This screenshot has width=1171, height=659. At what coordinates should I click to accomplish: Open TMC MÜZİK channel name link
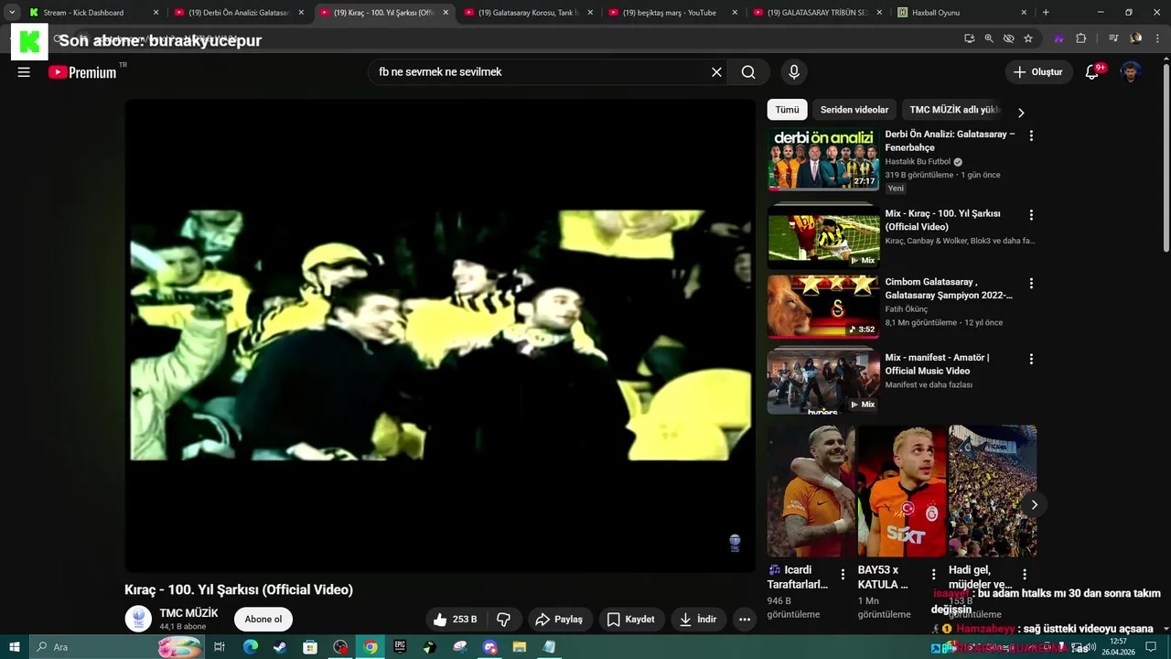click(188, 613)
